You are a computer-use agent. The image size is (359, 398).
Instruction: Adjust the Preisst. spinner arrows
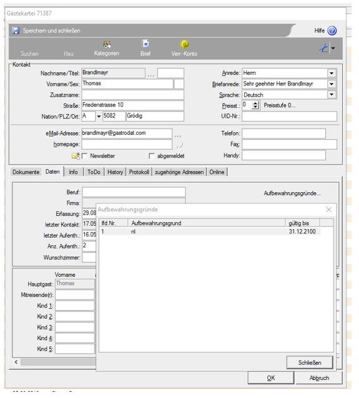[x=255, y=105]
